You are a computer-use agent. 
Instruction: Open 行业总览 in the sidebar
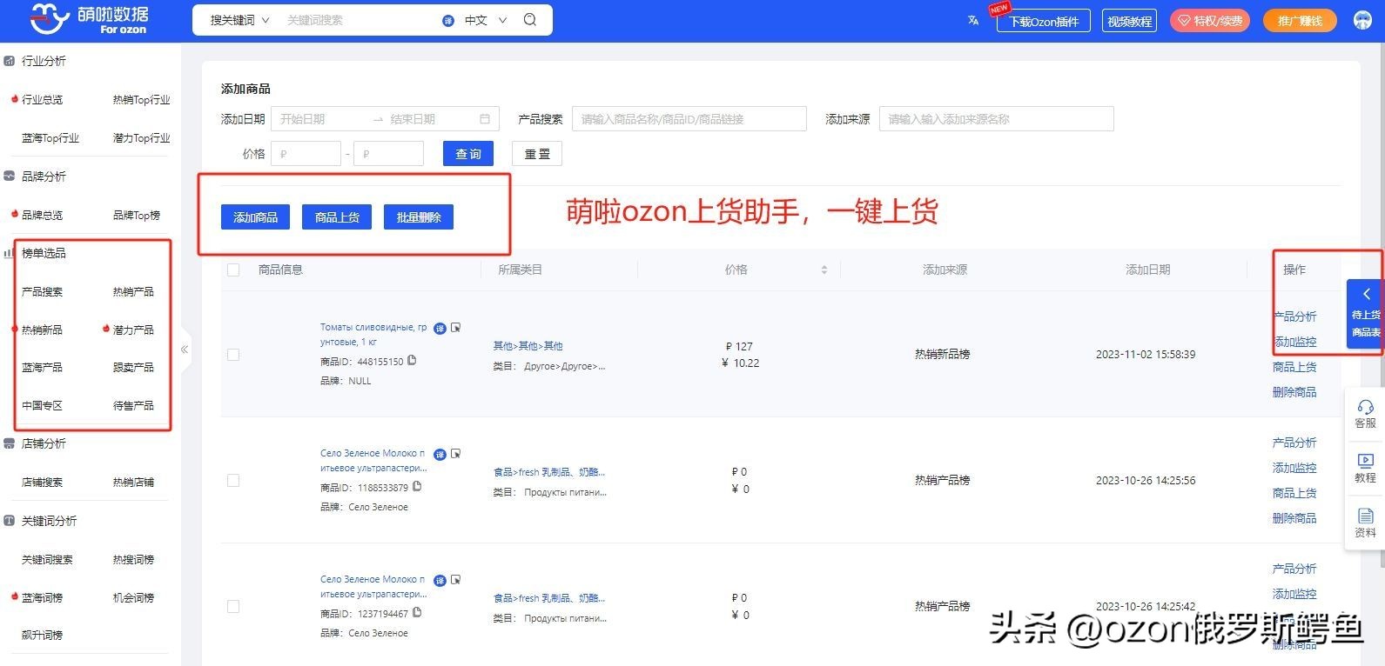pos(42,100)
